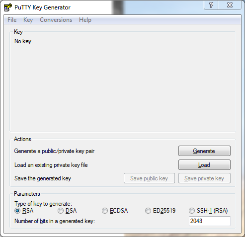245x237 pixels.
Task: Select the DSA key type
Action: 67,211
